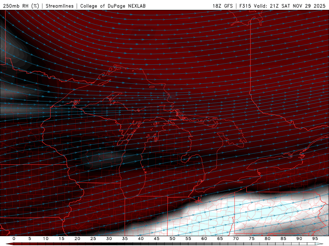
Task: Click the "50" label on the color scale
Action: (x=172, y=239)
